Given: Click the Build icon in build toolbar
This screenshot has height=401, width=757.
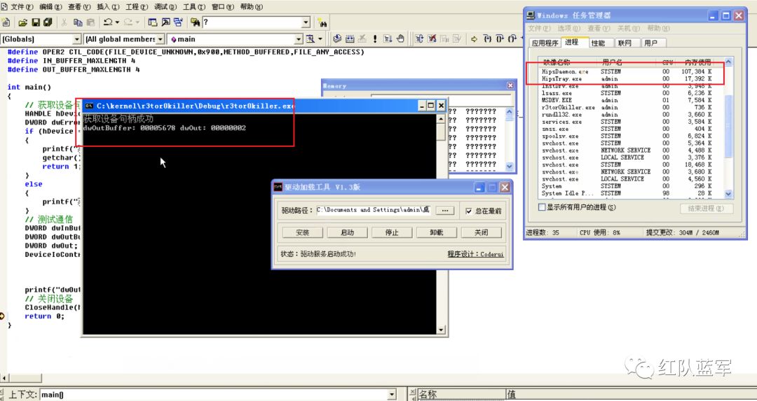Looking at the screenshot, I should (350, 38).
